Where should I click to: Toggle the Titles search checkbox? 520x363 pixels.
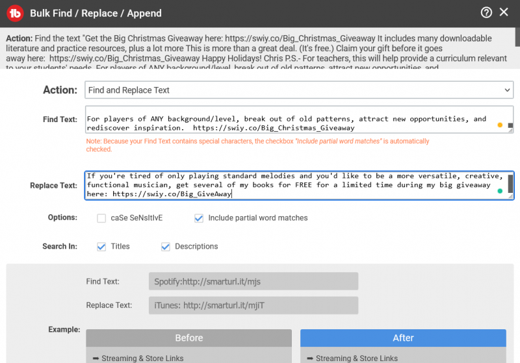pyautogui.click(x=101, y=247)
